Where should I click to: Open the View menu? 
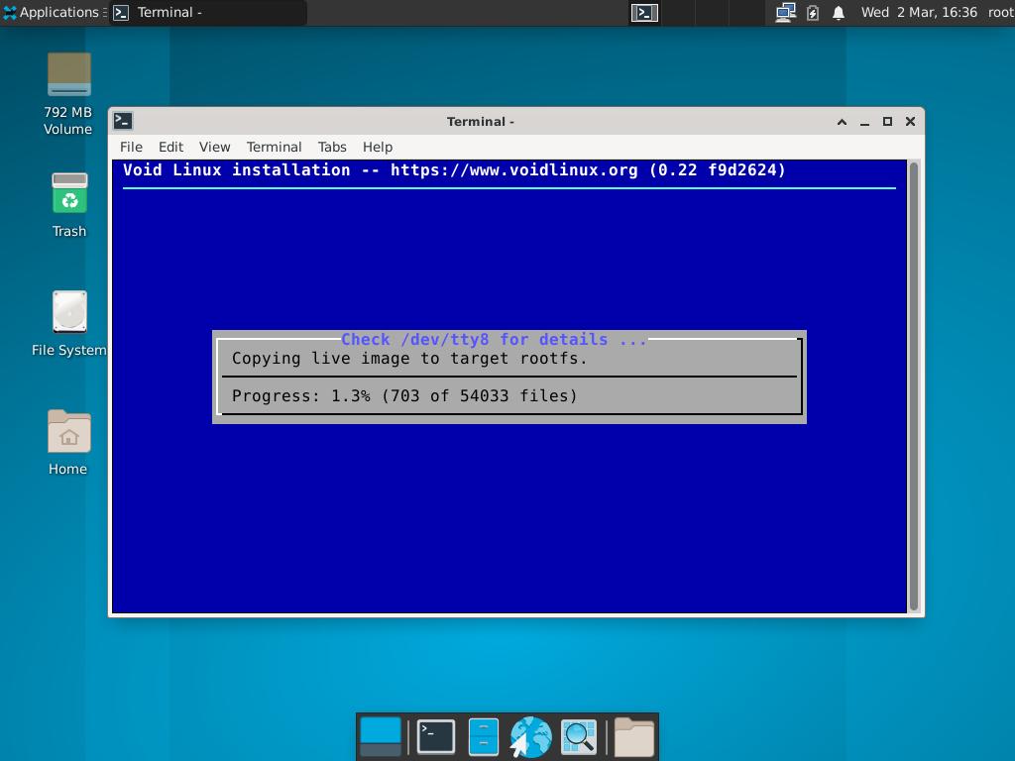pyautogui.click(x=214, y=147)
